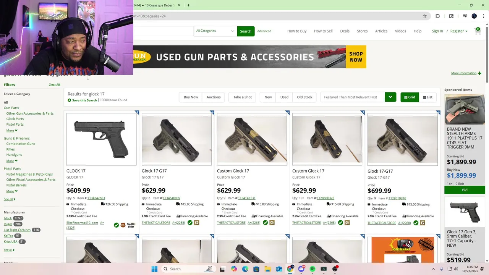Open the How to Buy menu

(297, 31)
